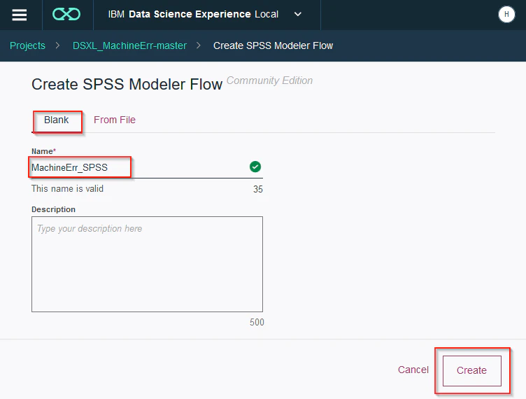Image resolution: width=526 pixels, height=399 pixels.
Task: Create the SPSS Modeler flow
Action: (471, 370)
